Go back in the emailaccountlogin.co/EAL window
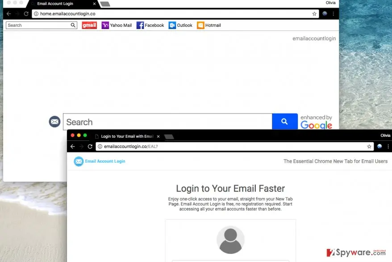The height and width of the screenshot is (262, 392). click(x=73, y=146)
